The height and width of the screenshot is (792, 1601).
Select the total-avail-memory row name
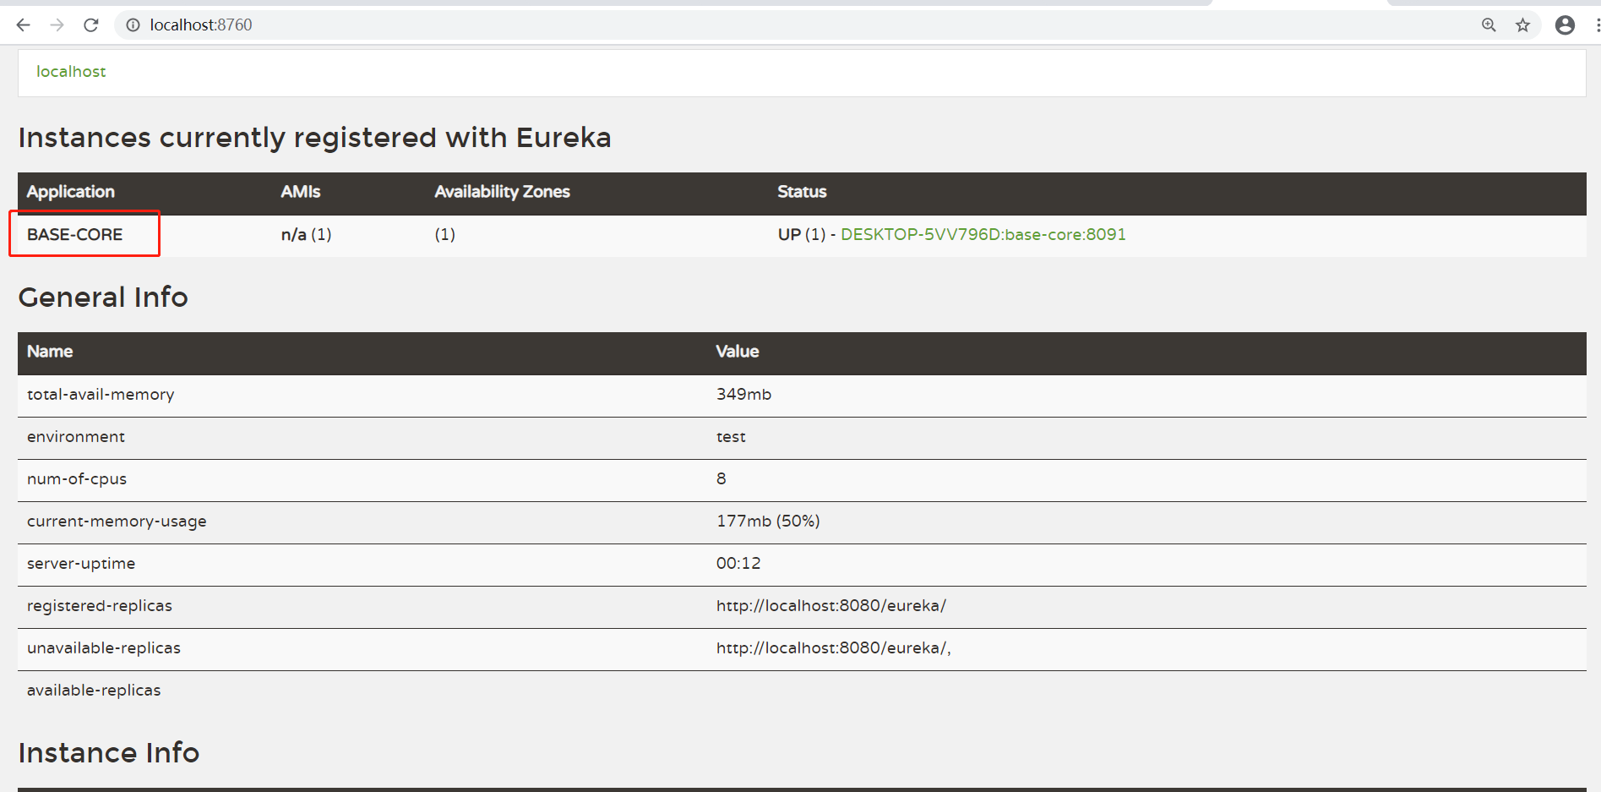101,395
